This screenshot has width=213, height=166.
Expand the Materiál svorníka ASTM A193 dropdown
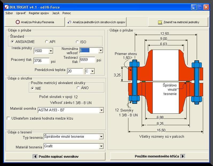(x=101, y=110)
